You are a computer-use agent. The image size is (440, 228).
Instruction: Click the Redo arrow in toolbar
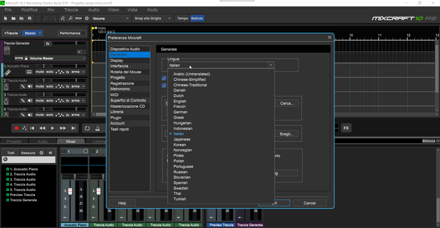[54, 18]
